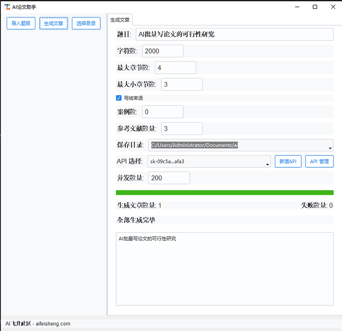
Task: Click the 选择目录 button
Action: coord(86,23)
